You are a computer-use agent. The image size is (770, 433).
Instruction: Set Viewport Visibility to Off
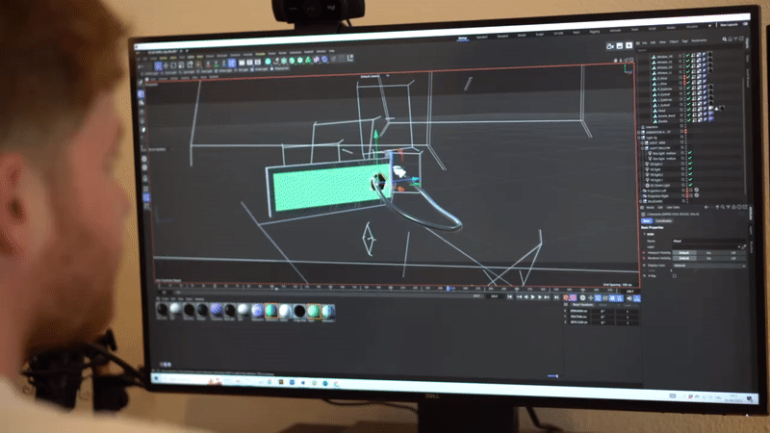pyautogui.click(x=733, y=253)
